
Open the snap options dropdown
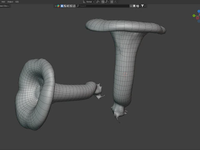click(107, 2)
